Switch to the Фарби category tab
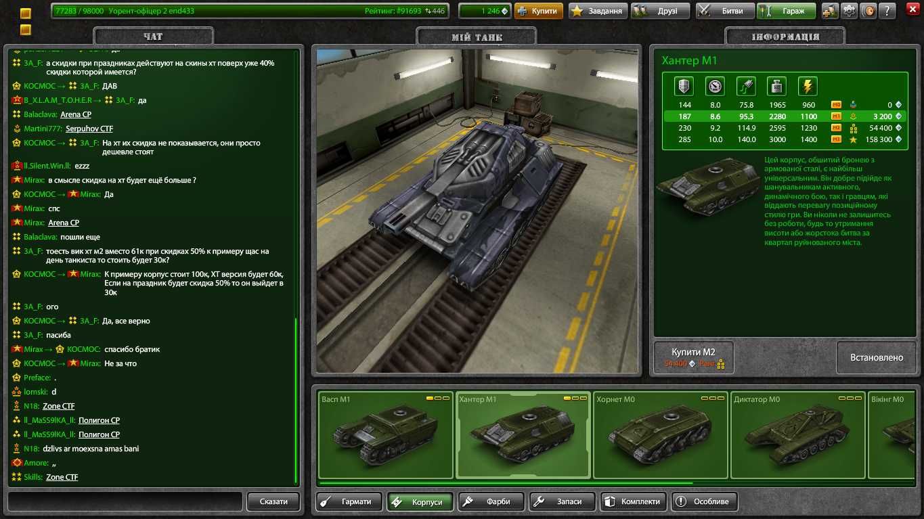This screenshot has height=519, width=924. point(491,501)
